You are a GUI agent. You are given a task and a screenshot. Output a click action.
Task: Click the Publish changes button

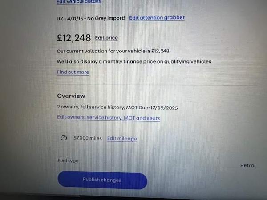[x=102, y=180]
